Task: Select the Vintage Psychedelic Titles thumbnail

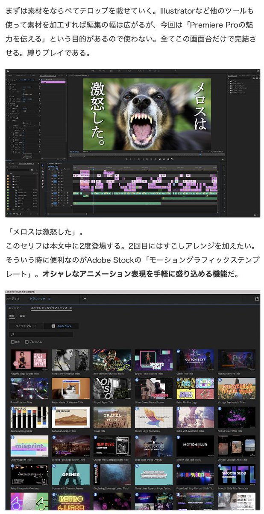Action: pos(237,388)
